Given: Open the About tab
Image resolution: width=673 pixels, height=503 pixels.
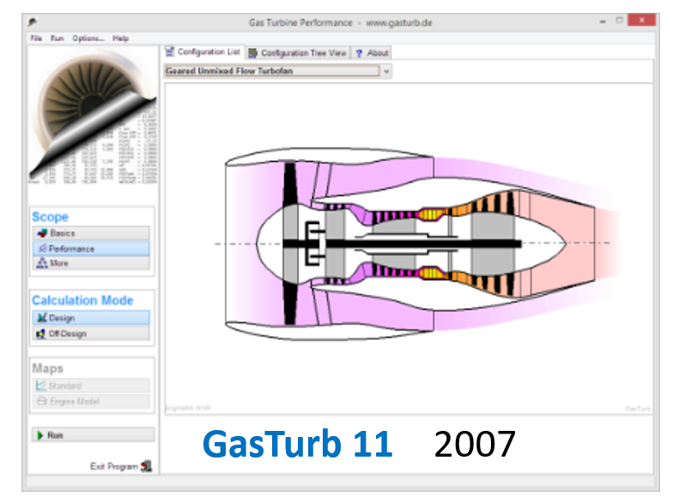Looking at the screenshot, I should coord(372,53).
